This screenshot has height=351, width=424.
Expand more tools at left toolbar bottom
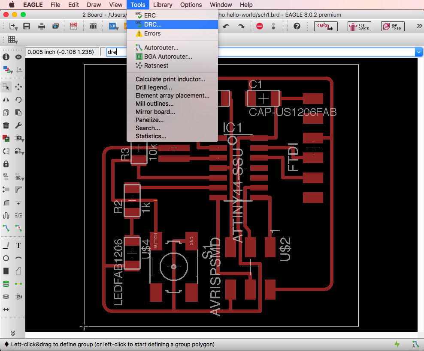(12, 333)
